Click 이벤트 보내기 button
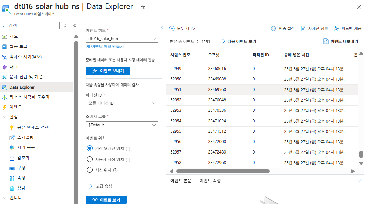367x204 pixels. tap(108, 71)
